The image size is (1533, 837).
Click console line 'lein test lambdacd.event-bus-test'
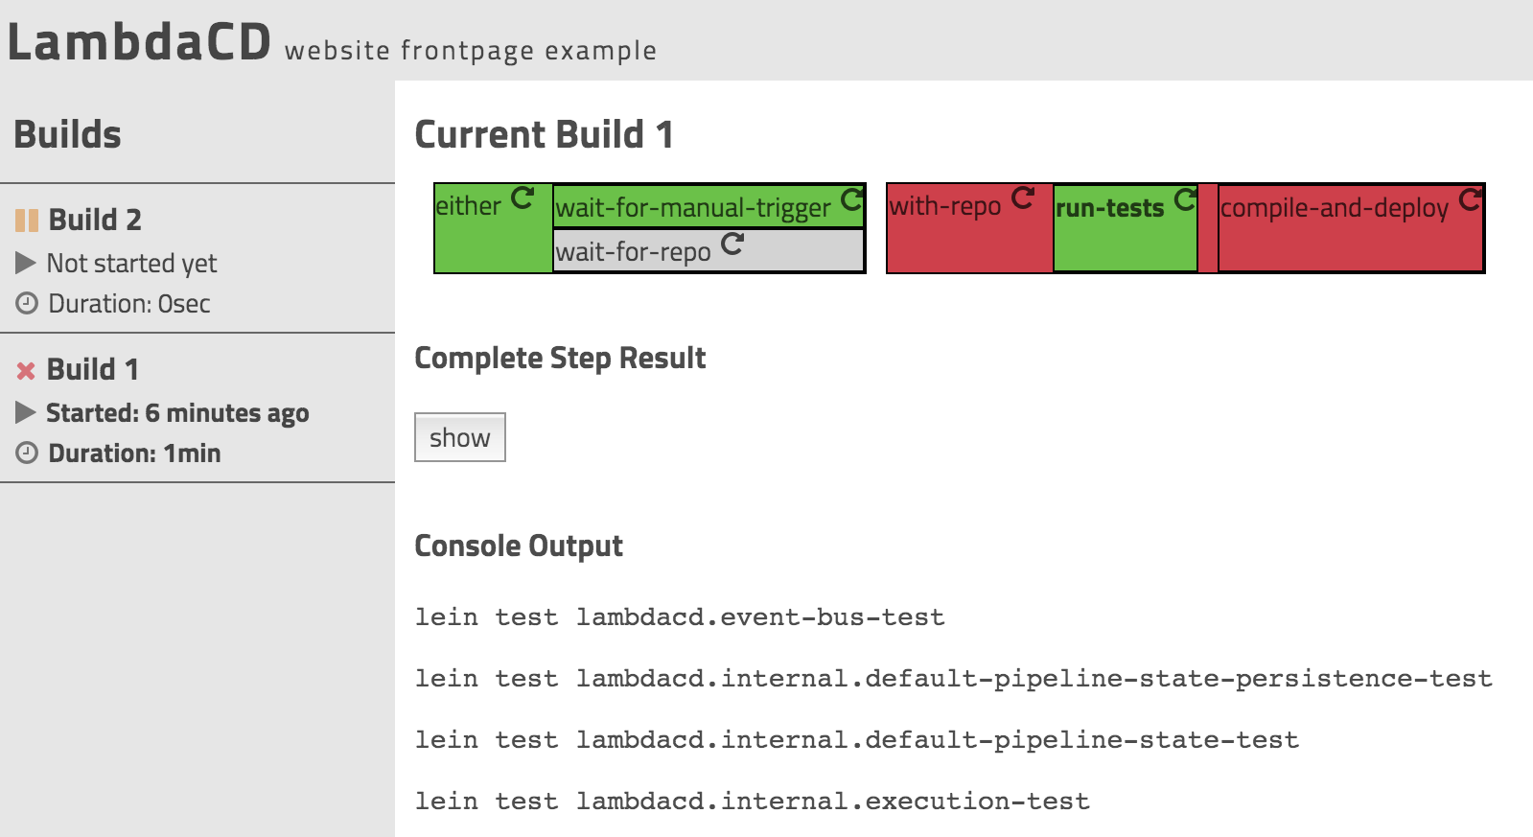point(680,617)
